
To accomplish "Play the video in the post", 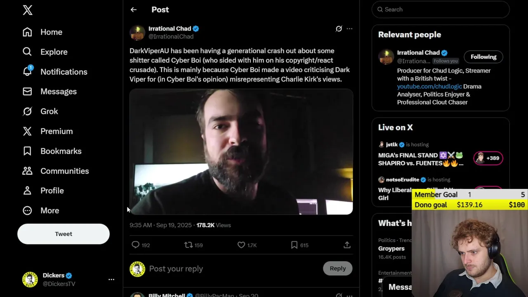I will point(241,152).
